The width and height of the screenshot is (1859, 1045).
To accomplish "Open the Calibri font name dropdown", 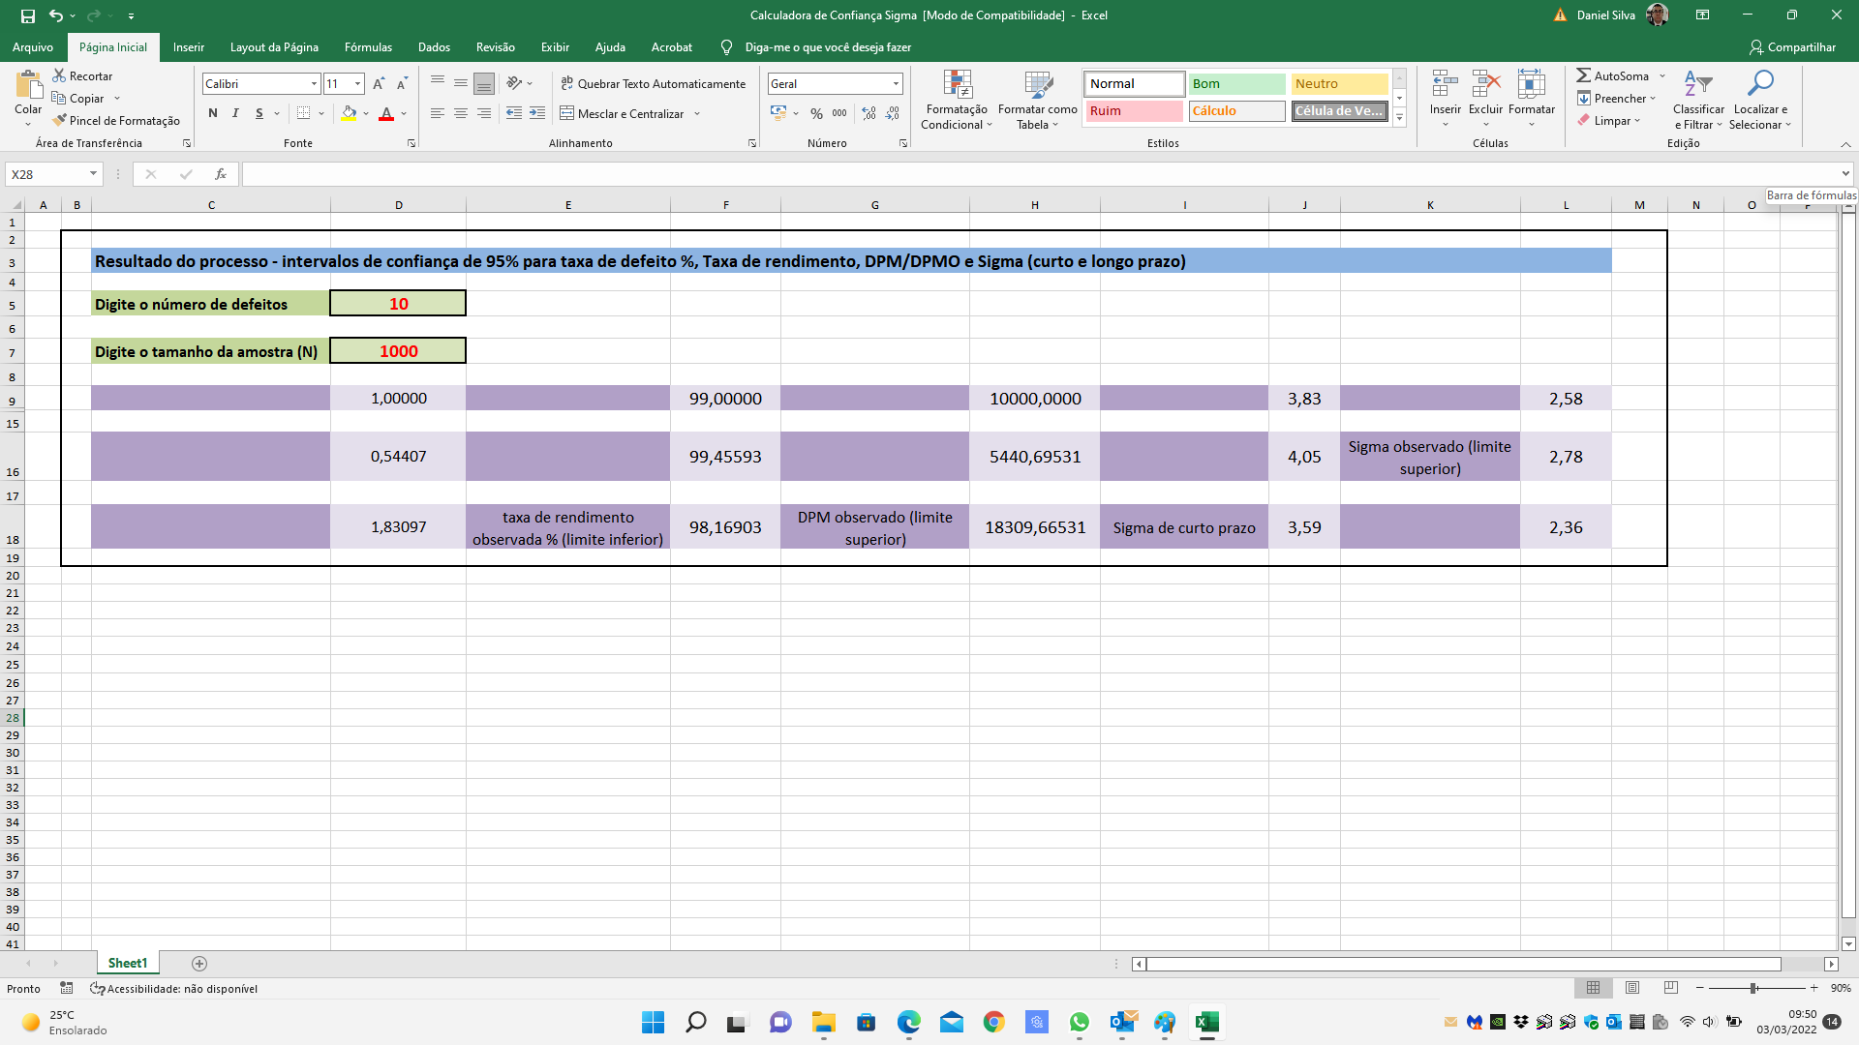I will tap(314, 84).
